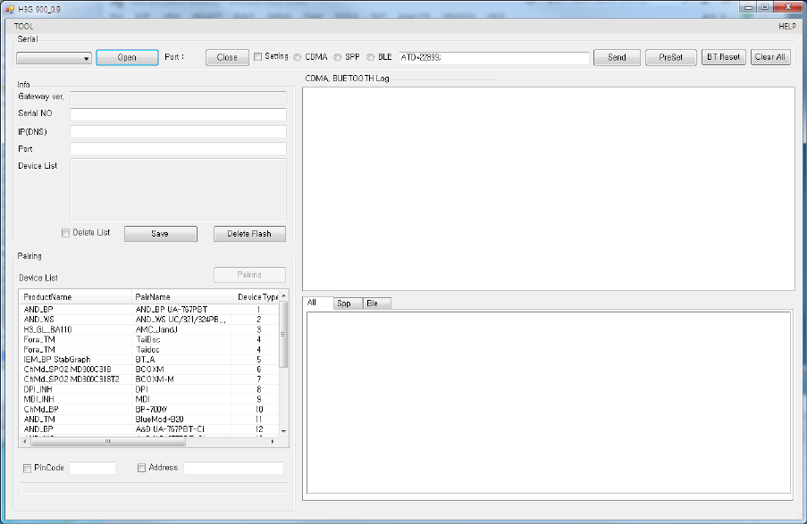Viewport: 807px width, 524px height.
Task: Click the Info Device List box
Action: pos(178,190)
